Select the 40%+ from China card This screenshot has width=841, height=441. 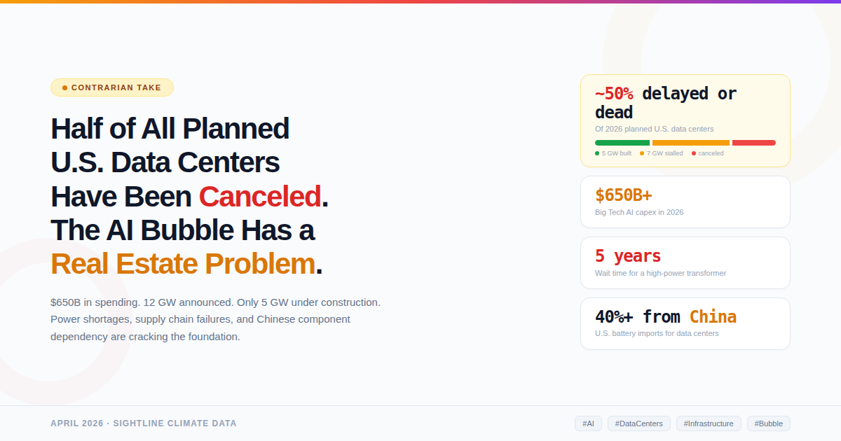coord(685,323)
